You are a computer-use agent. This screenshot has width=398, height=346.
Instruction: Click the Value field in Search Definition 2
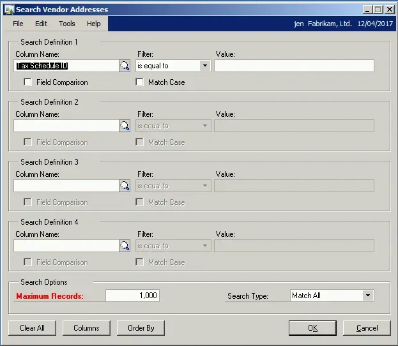[x=294, y=126]
